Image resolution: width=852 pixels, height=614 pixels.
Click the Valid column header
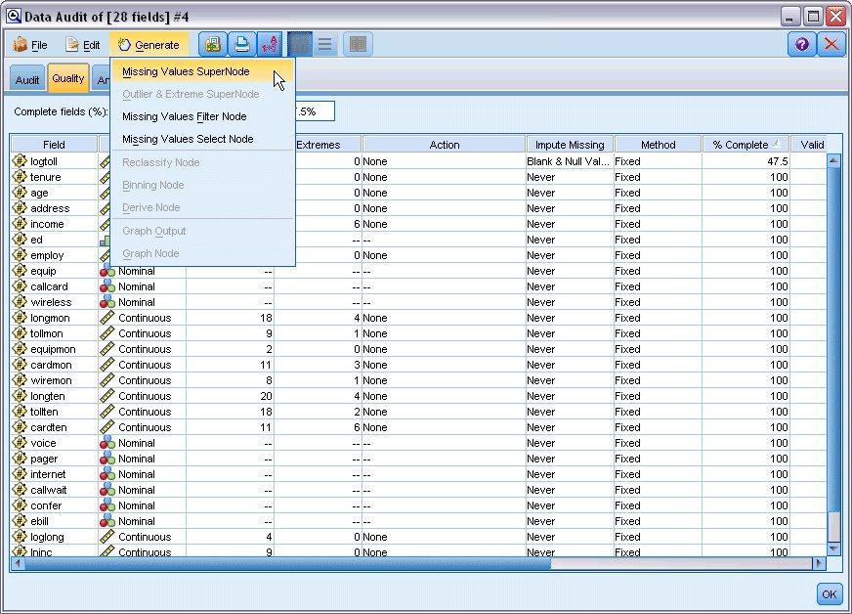809,145
